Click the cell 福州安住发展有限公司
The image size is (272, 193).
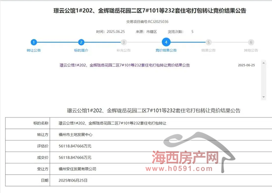coord(77,169)
